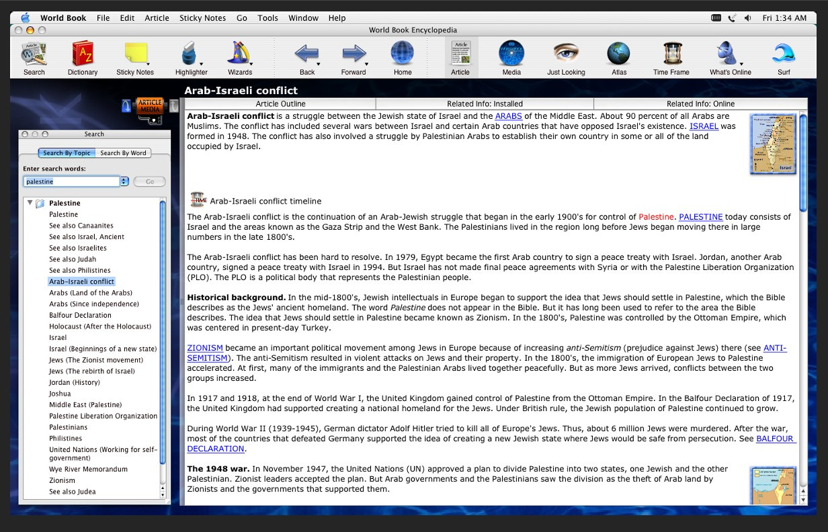This screenshot has width=828, height=532.
Task: Open the Time Frame hourglass
Action: 672,54
